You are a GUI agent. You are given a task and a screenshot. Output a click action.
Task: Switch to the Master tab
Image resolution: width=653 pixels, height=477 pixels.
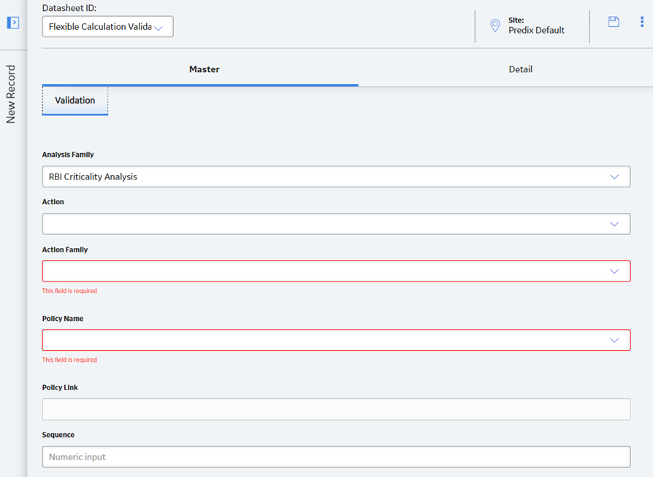click(x=204, y=69)
